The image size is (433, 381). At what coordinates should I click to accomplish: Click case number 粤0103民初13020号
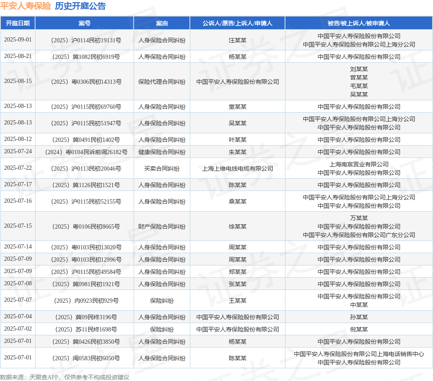(x=86, y=248)
